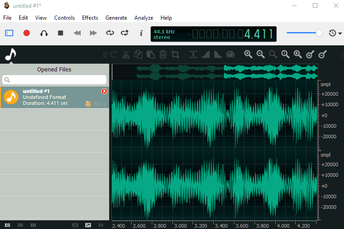Click the Duration: 4.411 sec text
Image resolution: width=344 pixels, height=229 pixels.
point(45,103)
